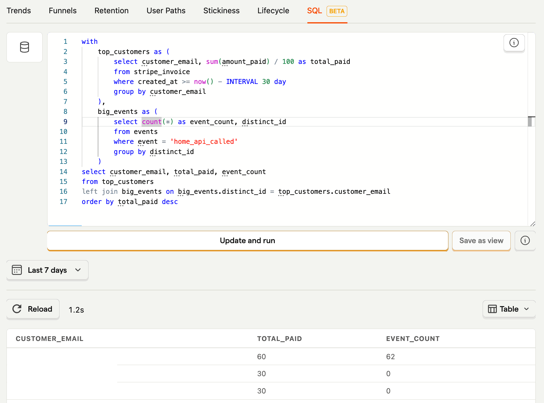Open the Retention tab

point(111,11)
